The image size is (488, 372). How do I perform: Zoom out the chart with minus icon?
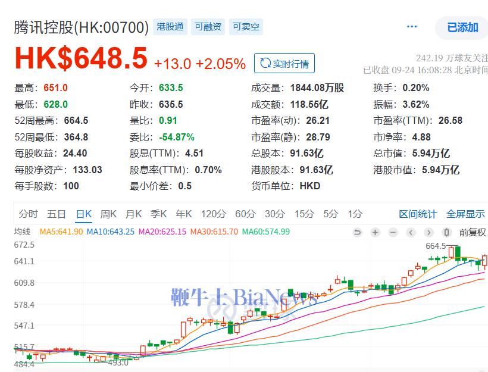coord(393,232)
